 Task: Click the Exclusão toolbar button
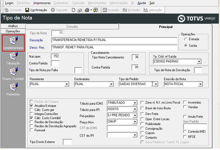pyautogui.click(x=131, y=10)
